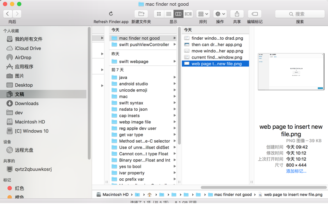
Task: Open Desktop in sidebar
Action: click(x=43, y=85)
